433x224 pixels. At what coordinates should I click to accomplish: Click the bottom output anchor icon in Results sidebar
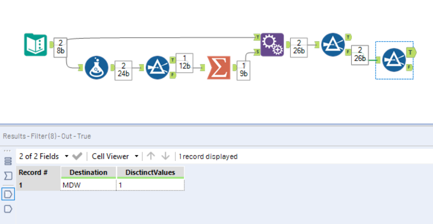(x=8, y=209)
